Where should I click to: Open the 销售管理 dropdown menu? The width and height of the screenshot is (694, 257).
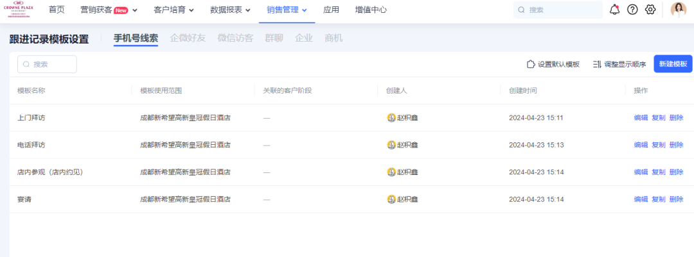coord(287,10)
